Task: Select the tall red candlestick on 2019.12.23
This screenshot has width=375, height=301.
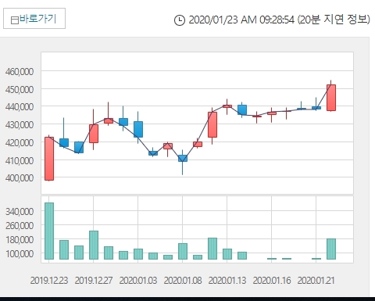Action: (x=49, y=159)
